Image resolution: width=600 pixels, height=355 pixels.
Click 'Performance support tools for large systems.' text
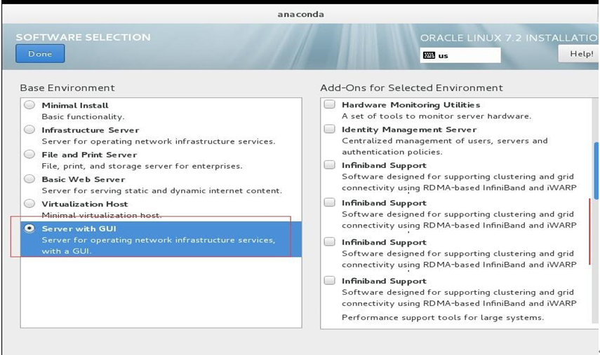coord(443,318)
